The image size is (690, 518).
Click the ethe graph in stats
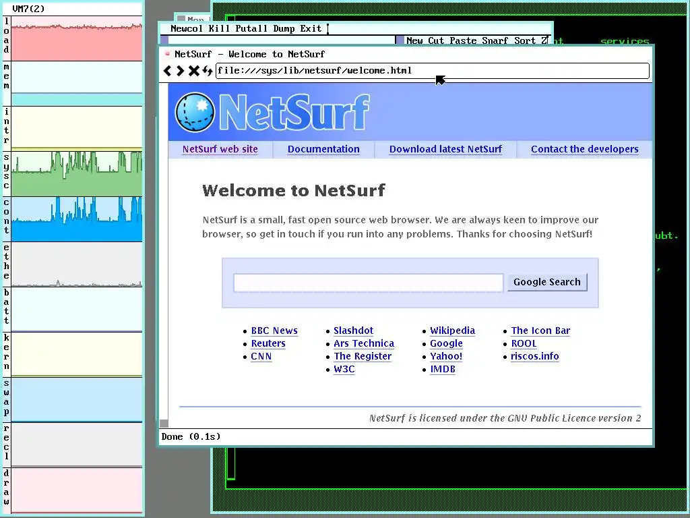pyautogui.click(x=77, y=264)
